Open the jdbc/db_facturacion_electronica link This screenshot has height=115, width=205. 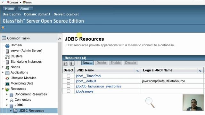click(x=99, y=86)
